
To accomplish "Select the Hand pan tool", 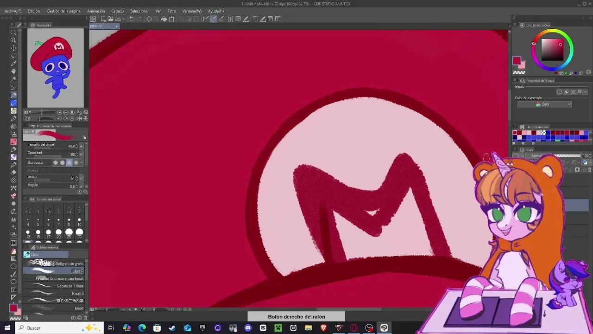I will [13, 71].
